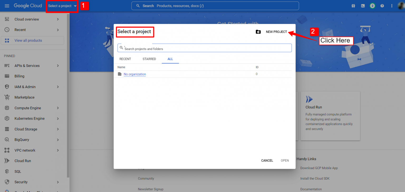Click CANCEL in the project dialog
The width and height of the screenshot is (405, 192).
coord(267,160)
